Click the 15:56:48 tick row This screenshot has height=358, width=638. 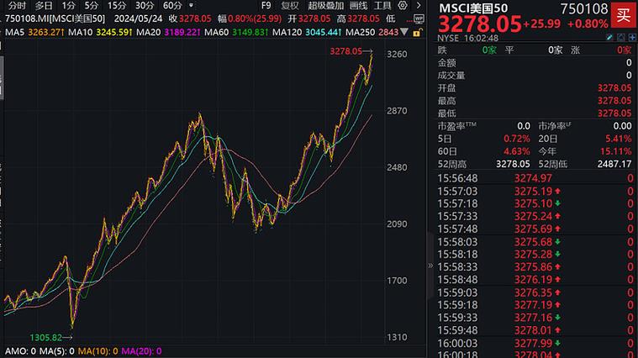(x=535, y=178)
